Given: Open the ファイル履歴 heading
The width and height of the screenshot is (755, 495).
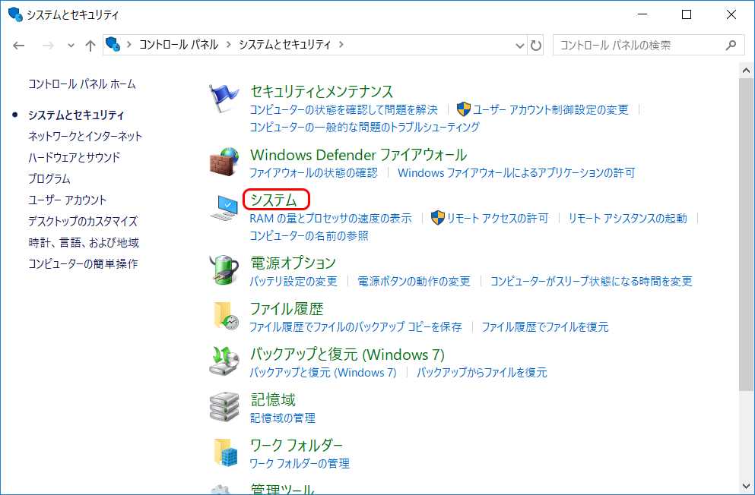Looking at the screenshot, I should point(287,308).
